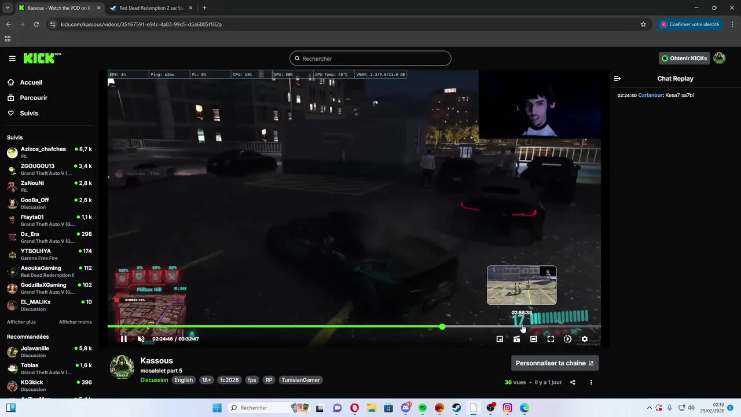Toggle theater mode in video player
Screen dimensions: 741x417
534,339
